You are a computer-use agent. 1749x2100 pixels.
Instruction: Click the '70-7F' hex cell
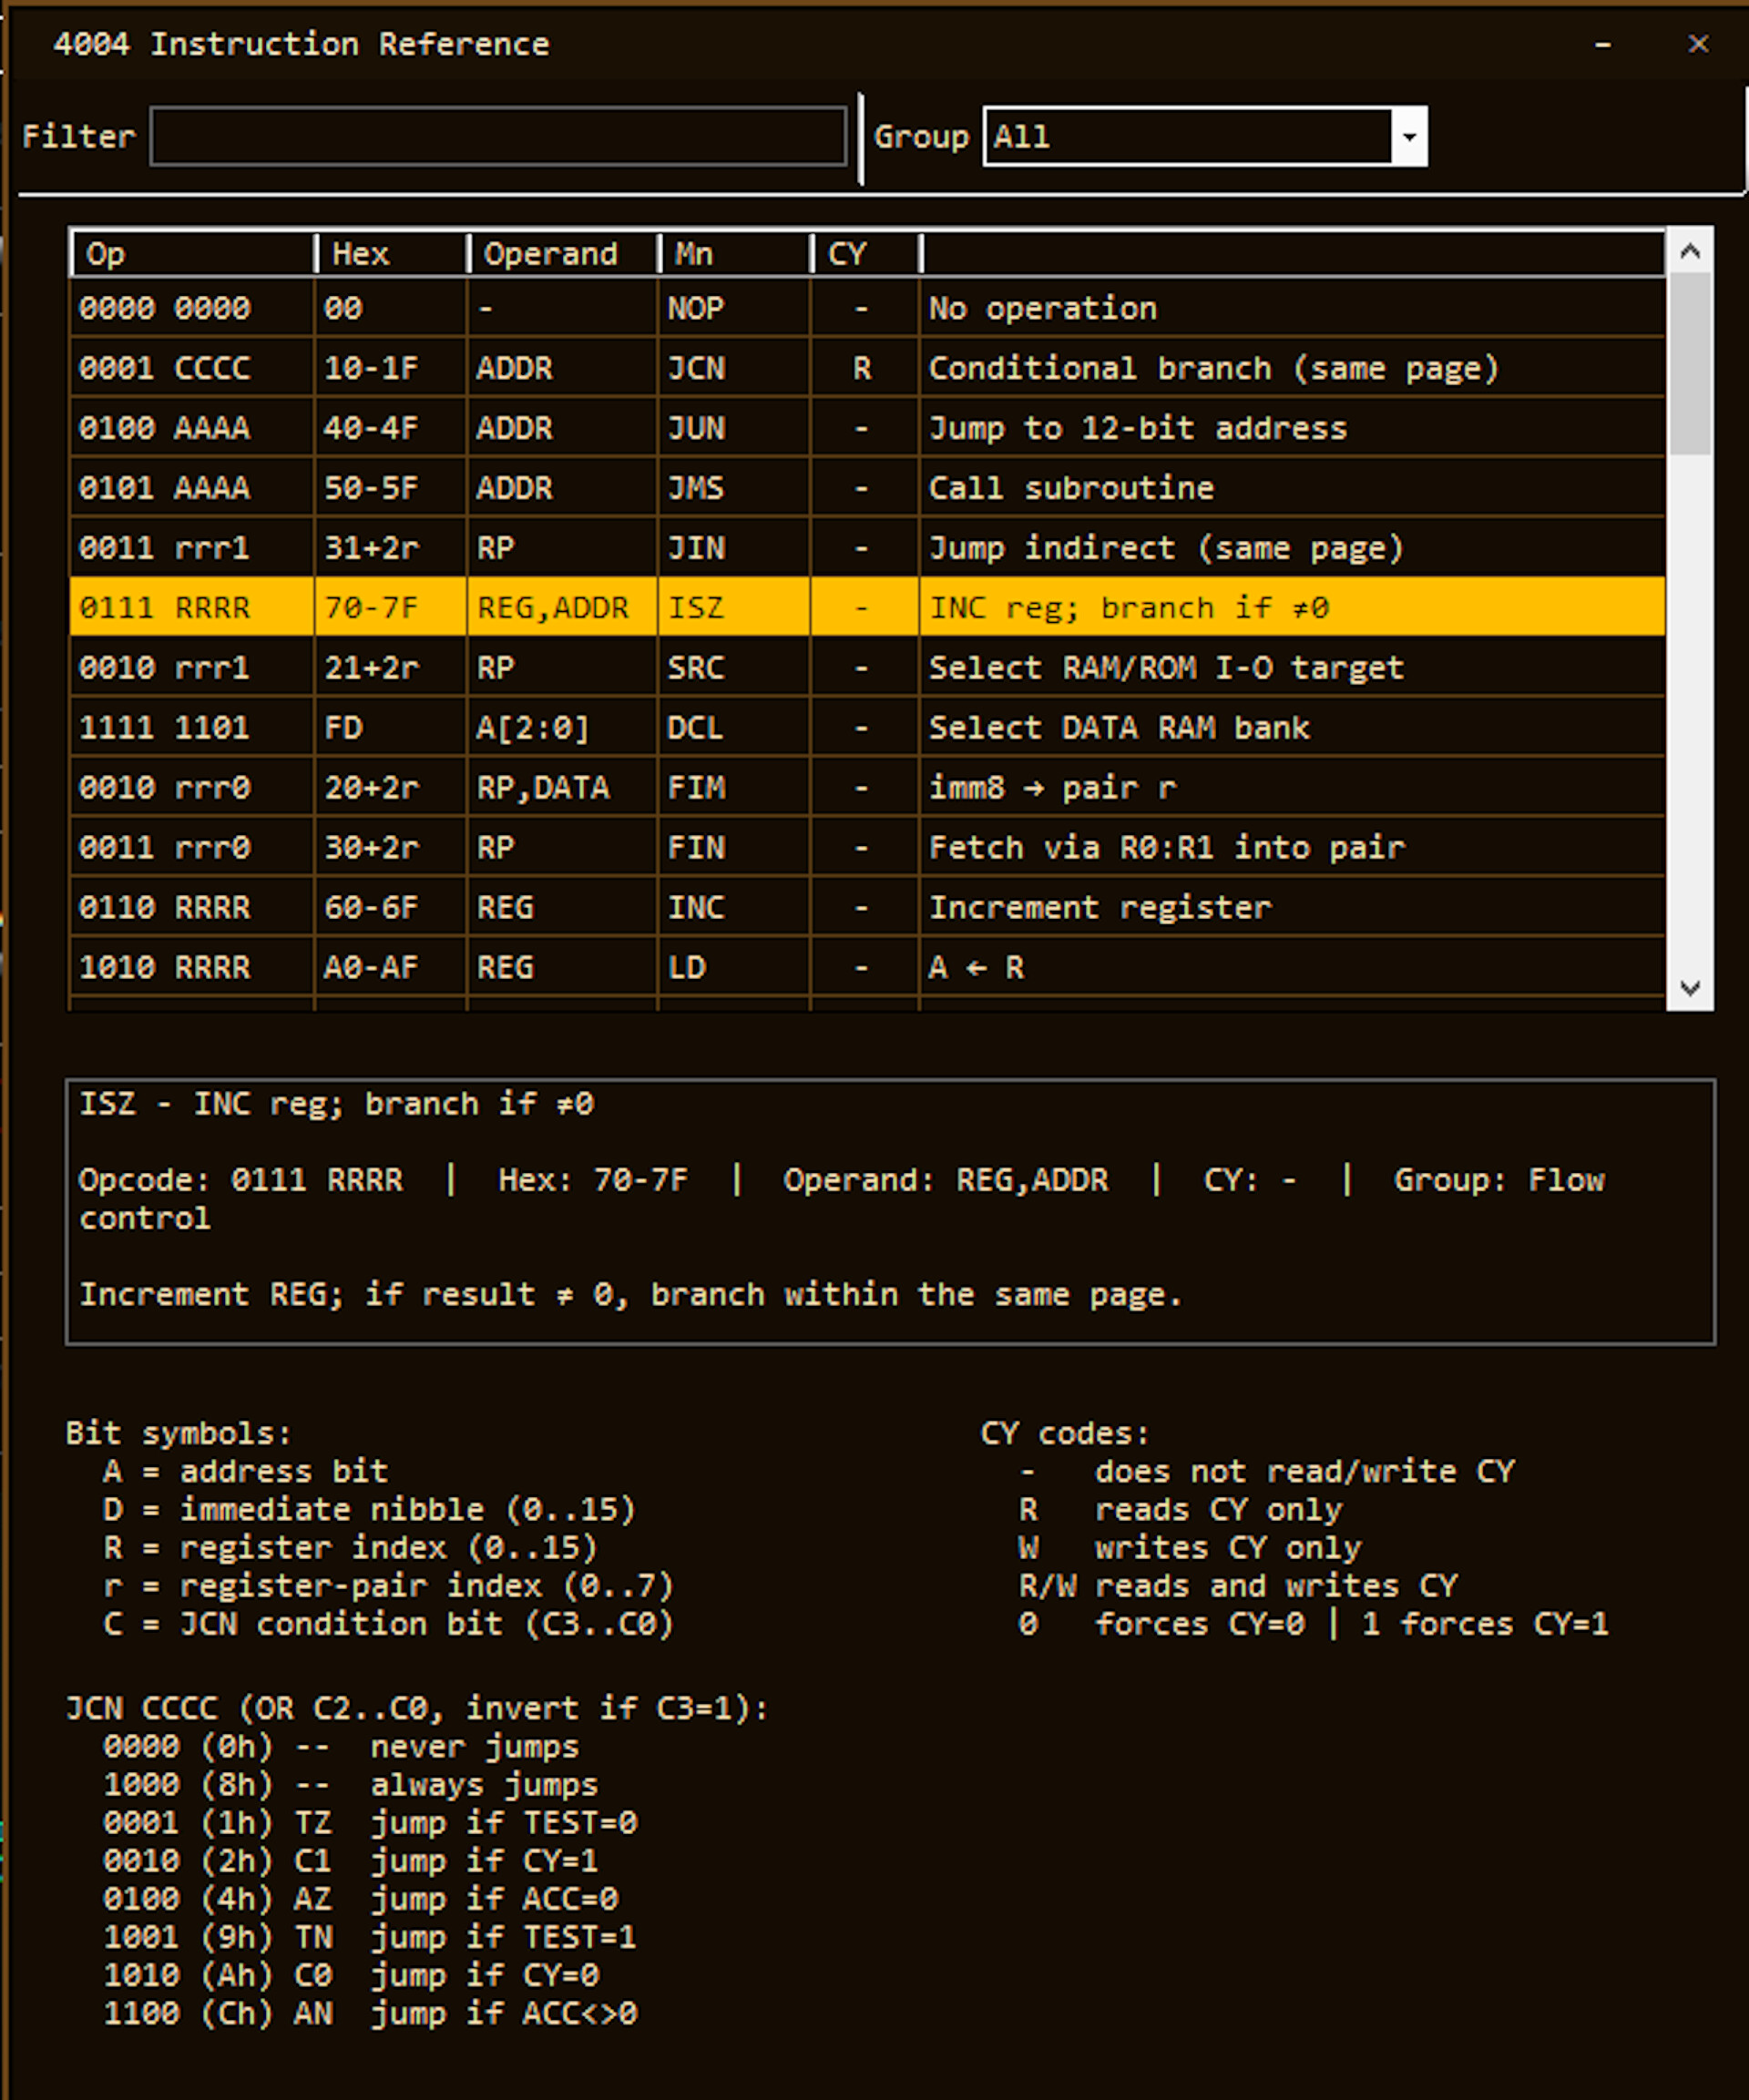(x=391, y=607)
